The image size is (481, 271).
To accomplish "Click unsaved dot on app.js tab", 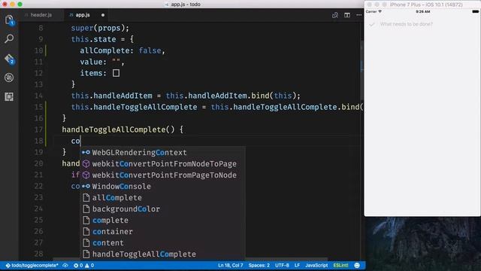I will tap(103, 15).
